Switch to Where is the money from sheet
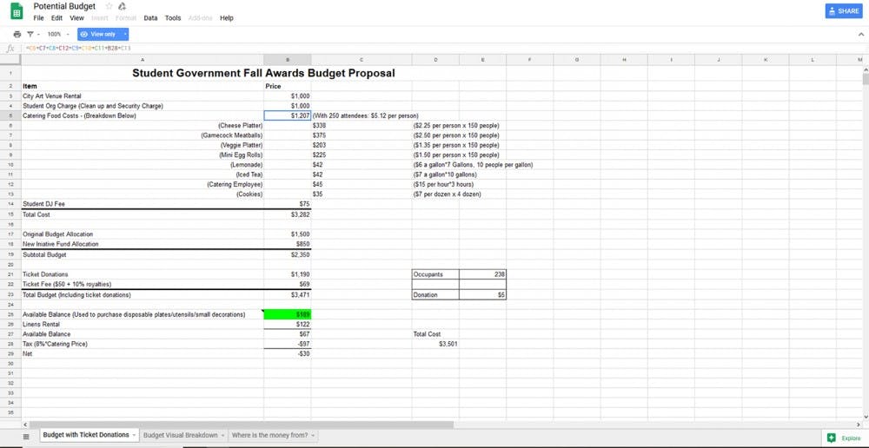 point(270,435)
